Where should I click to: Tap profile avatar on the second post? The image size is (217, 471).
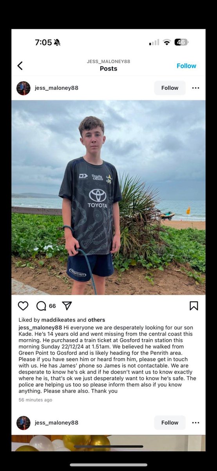pos(24,423)
